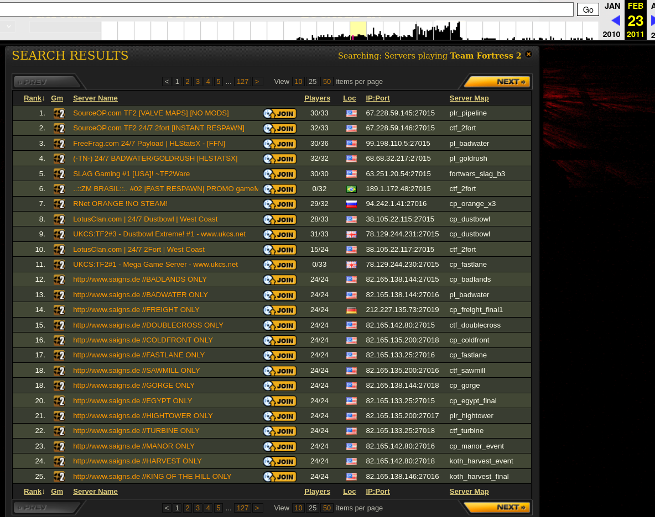Jump to page 127 in top pagination
This screenshot has width=655, height=517.
pyautogui.click(x=242, y=82)
